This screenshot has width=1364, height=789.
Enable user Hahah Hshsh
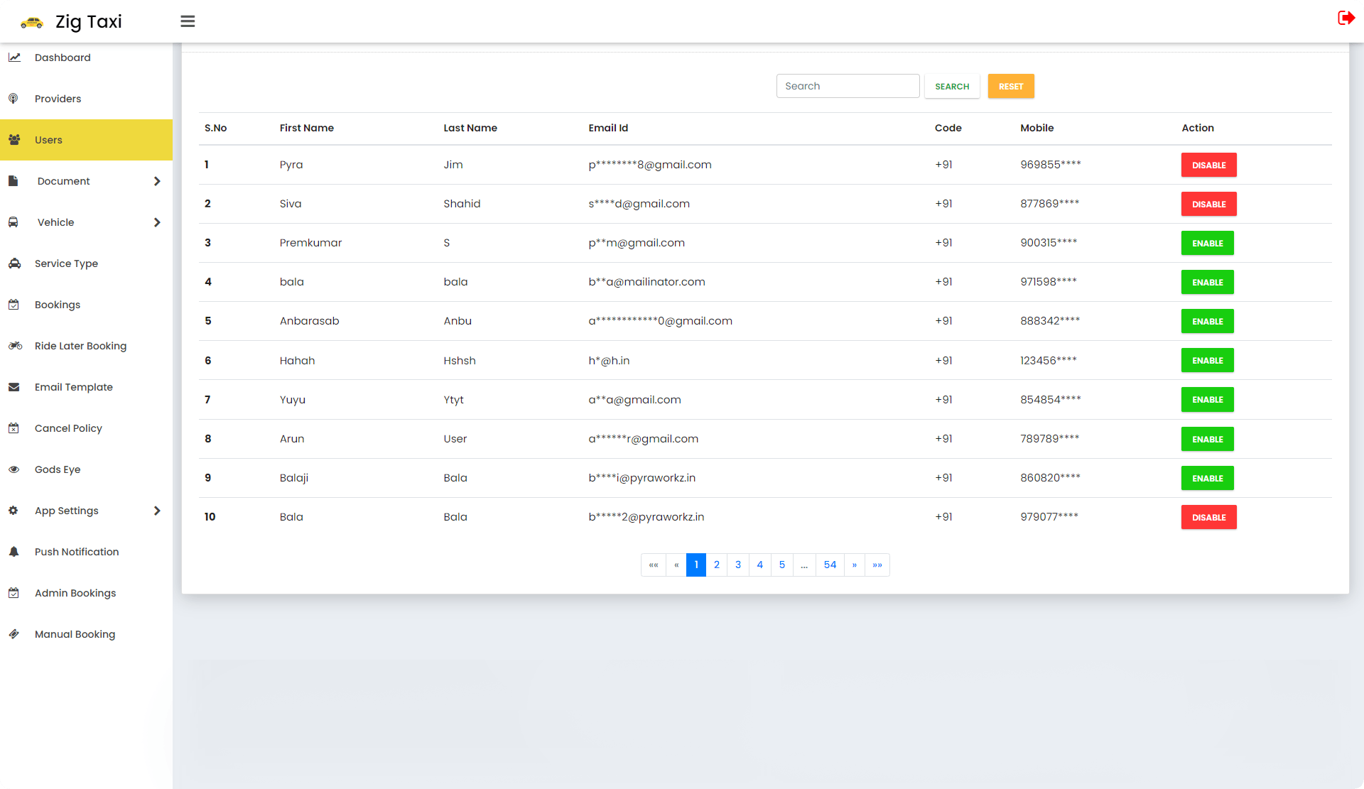pos(1207,360)
